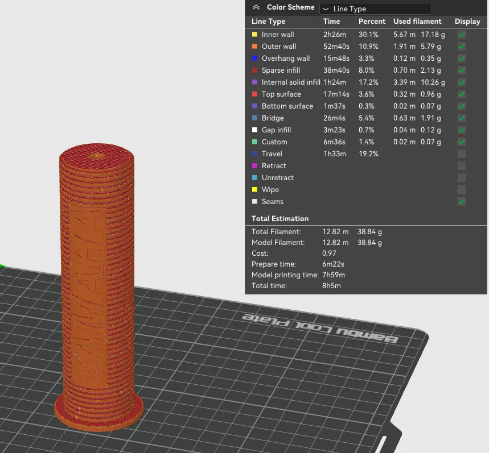Hide Bridge lines

(x=462, y=118)
